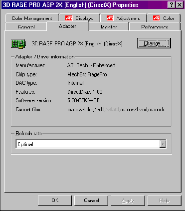Switch to the ATI Color tab
185x211 pixels.
coord(164,18)
